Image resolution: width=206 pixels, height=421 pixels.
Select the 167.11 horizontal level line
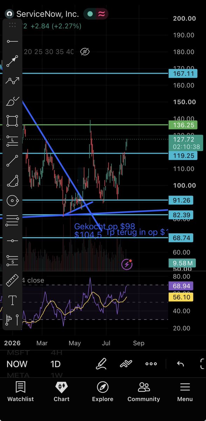(95, 73)
